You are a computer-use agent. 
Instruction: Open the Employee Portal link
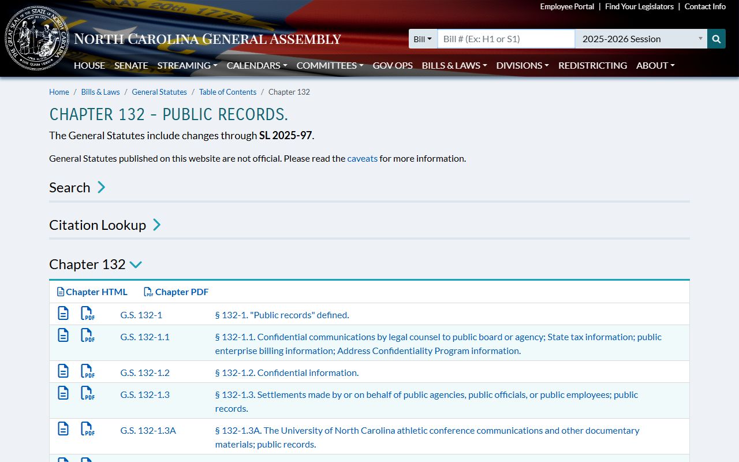coord(567,6)
